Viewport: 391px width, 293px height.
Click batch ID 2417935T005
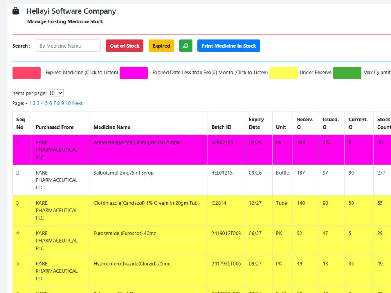point(226,264)
